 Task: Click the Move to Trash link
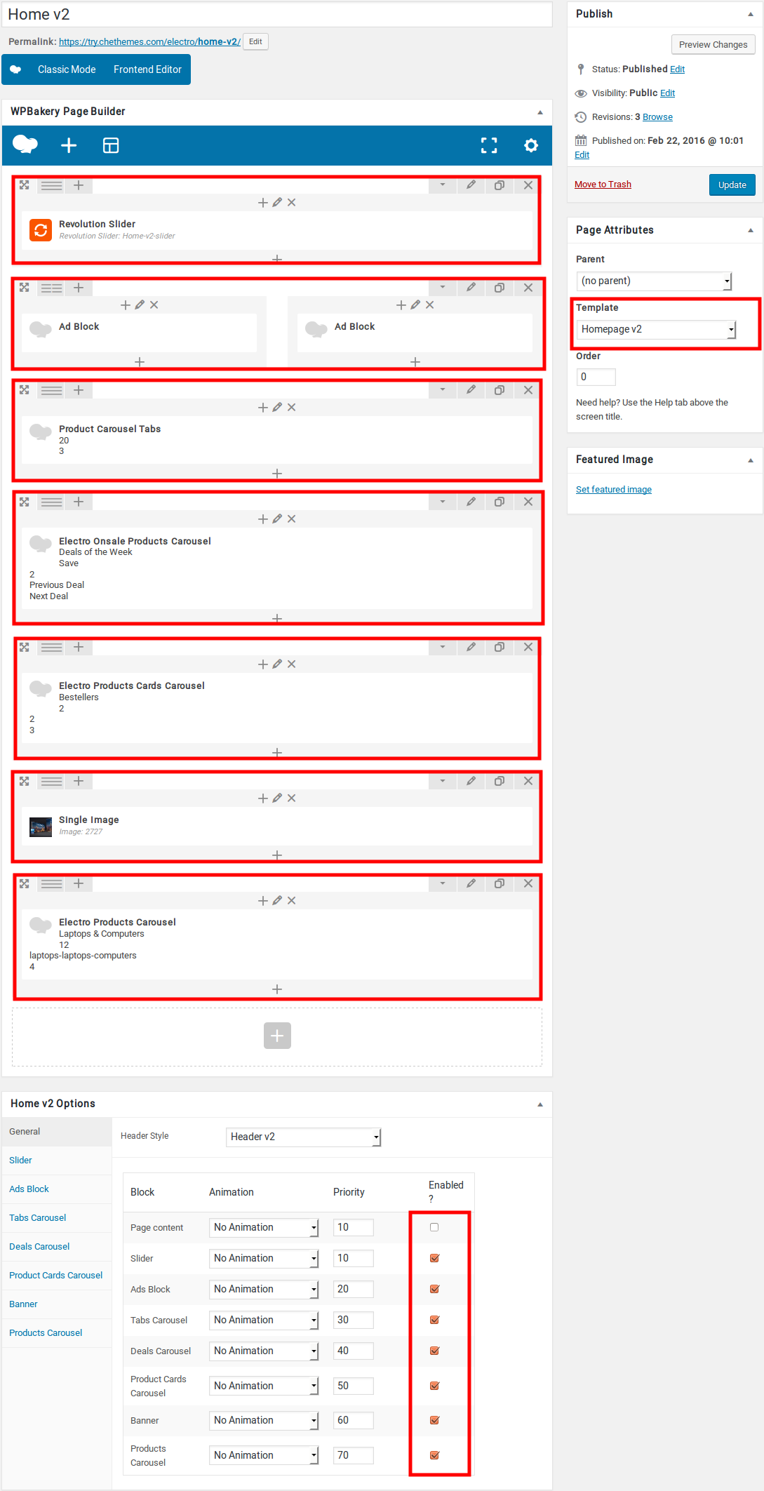(603, 185)
